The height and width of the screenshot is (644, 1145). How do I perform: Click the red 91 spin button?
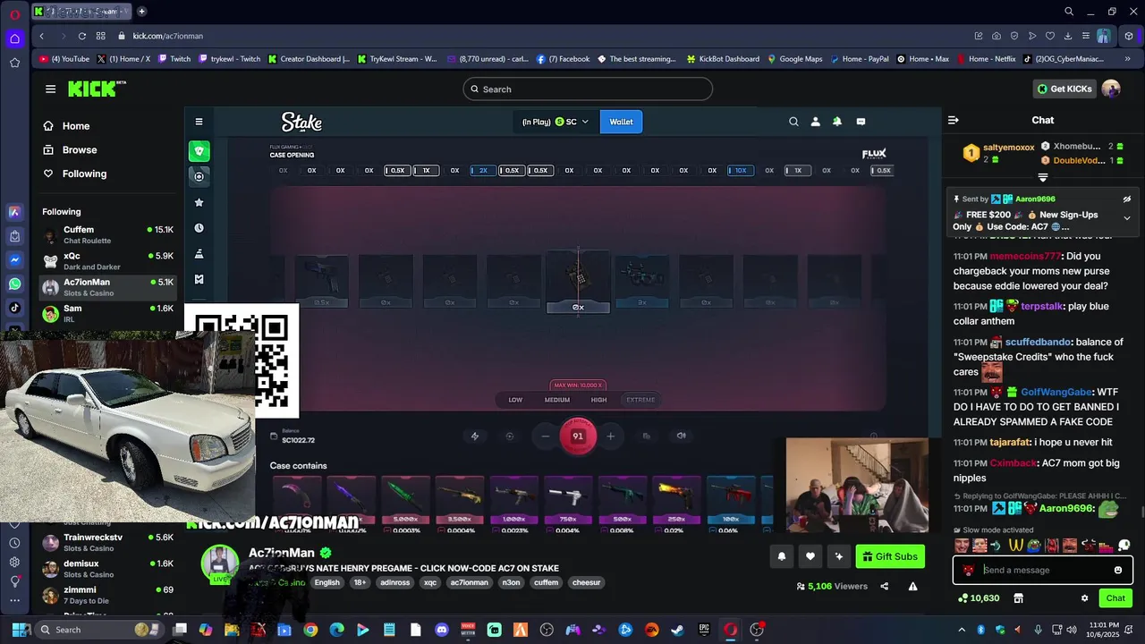(578, 436)
